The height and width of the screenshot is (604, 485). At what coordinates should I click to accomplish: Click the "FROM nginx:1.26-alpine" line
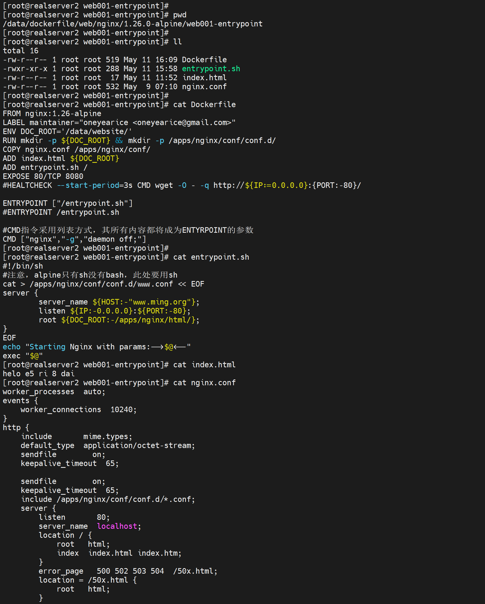(52, 113)
